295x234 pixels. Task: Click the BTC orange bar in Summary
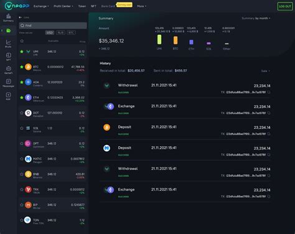click(x=176, y=40)
